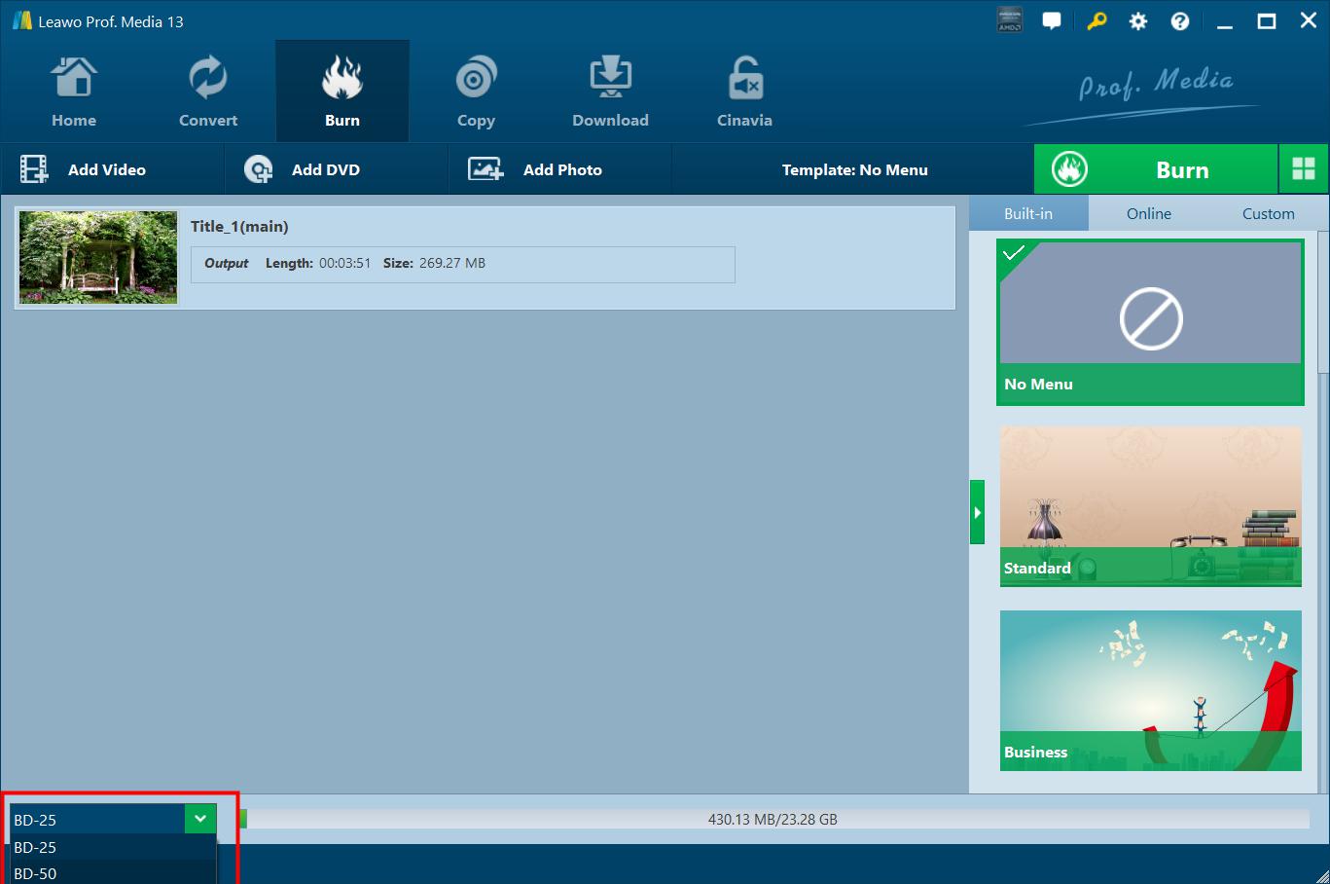
Task: Switch to the Convert module
Action: tap(208, 92)
